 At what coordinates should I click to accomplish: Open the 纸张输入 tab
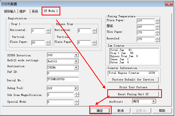click(10, 11)
